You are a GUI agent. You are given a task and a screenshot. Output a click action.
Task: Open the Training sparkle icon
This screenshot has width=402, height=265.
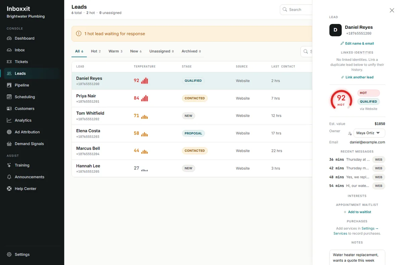[9, 165]
